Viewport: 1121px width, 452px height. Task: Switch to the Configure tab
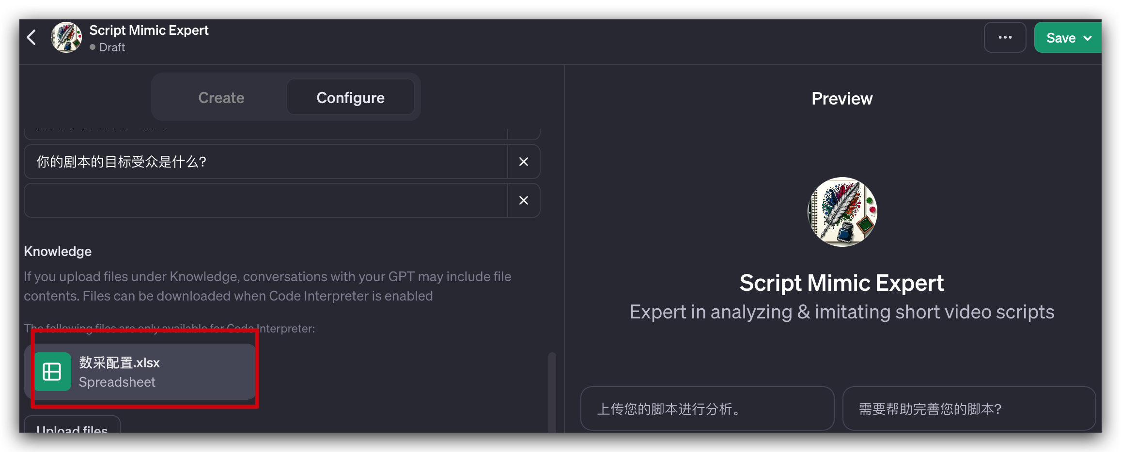tap(350, 98)
